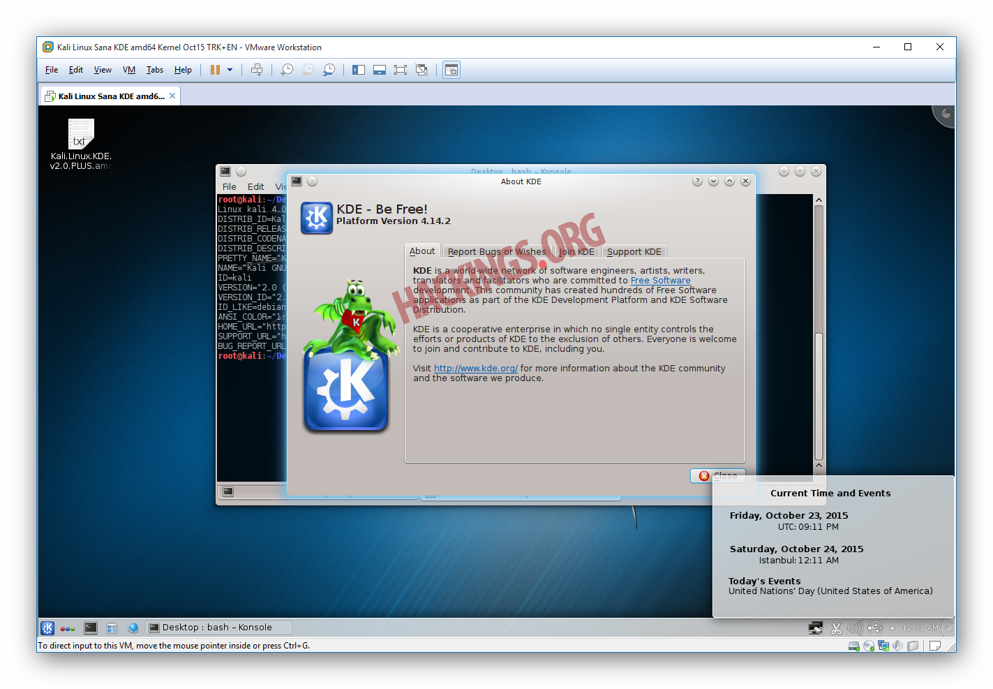Open the Konsole Edit menu
This screenshot has width=993, height=689.
point(256,187)
